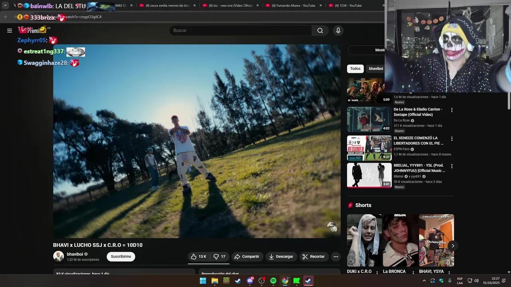Launch OBS Studio from the taskbar
Image resolution: width=511 pixels, height=287 pixels.
point(261,281)
